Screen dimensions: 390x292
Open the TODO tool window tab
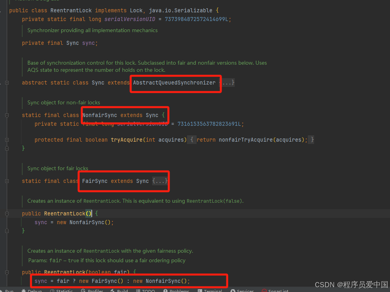[x=145, y=290]
